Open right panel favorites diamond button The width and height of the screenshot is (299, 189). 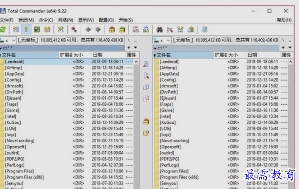click(283, 48)
